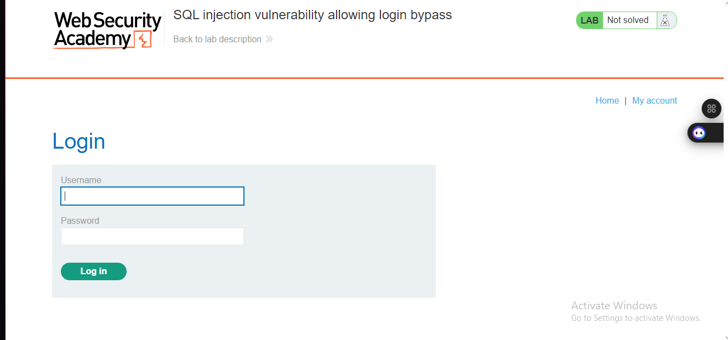Select the dark circular widget button
The width and height of the screenshot is (728, 340).
(x=711, y=109)
